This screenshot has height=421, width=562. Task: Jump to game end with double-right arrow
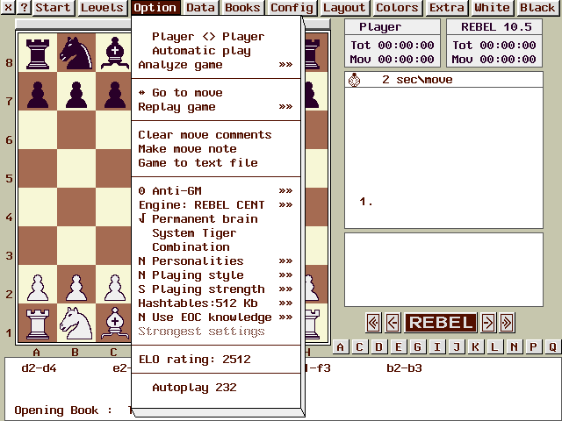tap(508, 323)
